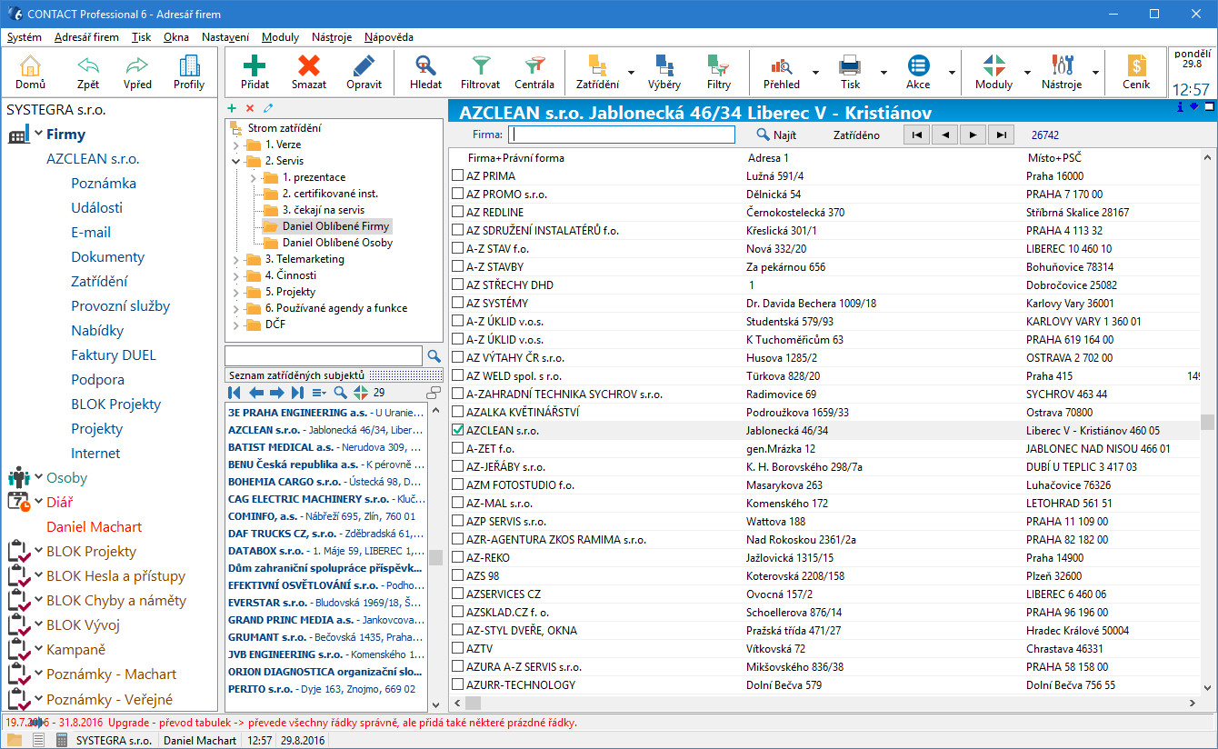The height and width of the screenshot is (749, 1218).
Task: Open Ceník price list
Action: click(x=1136, y=72)
